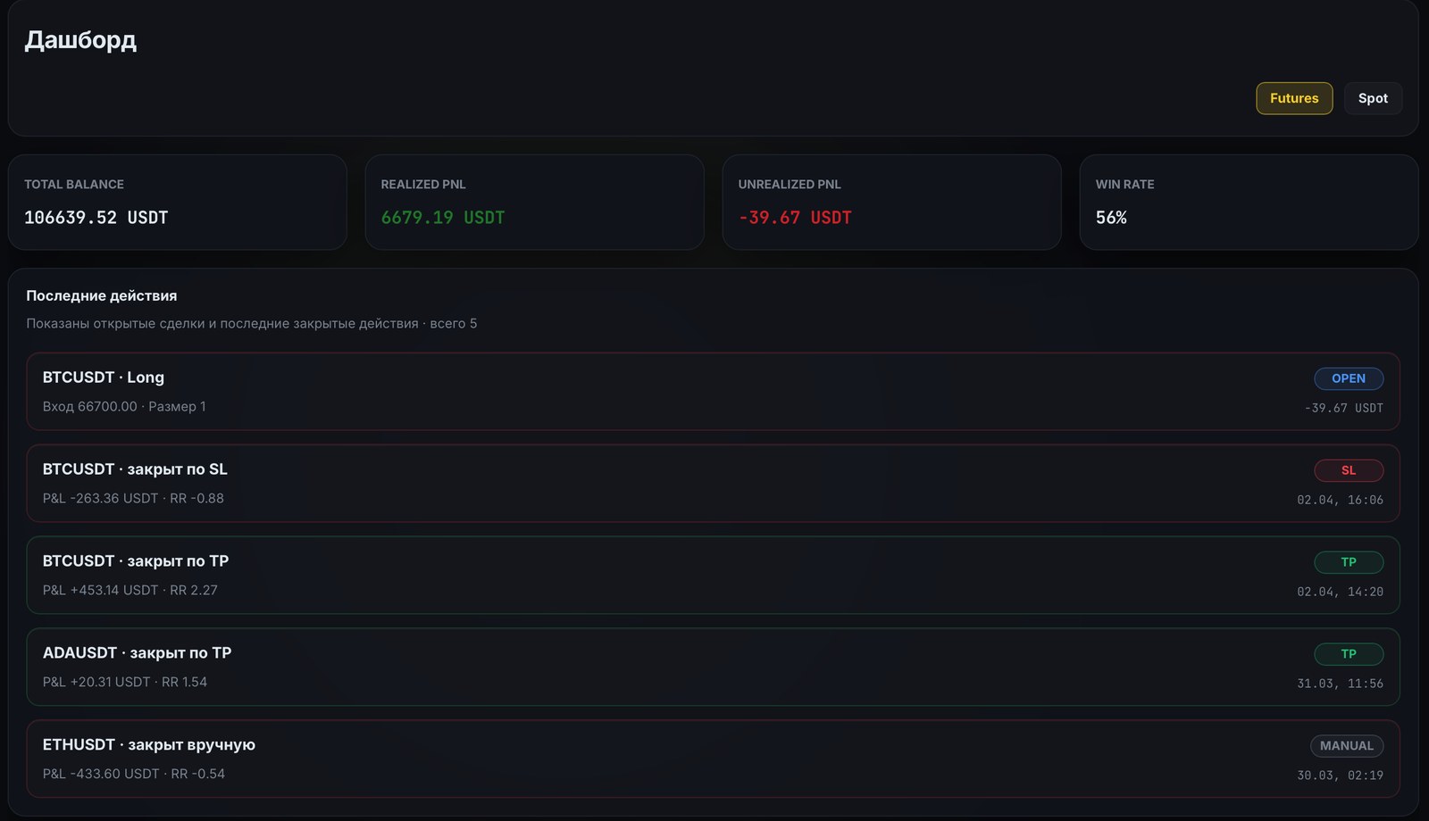Viewport: 1429px width, 821px height.
Task: Click the -39.67 USDT open position value
Action: click(x=1343, y=408)
